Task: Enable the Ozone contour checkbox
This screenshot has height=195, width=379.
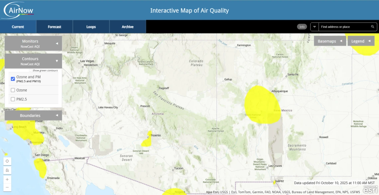Action: [x=13, y=90]
